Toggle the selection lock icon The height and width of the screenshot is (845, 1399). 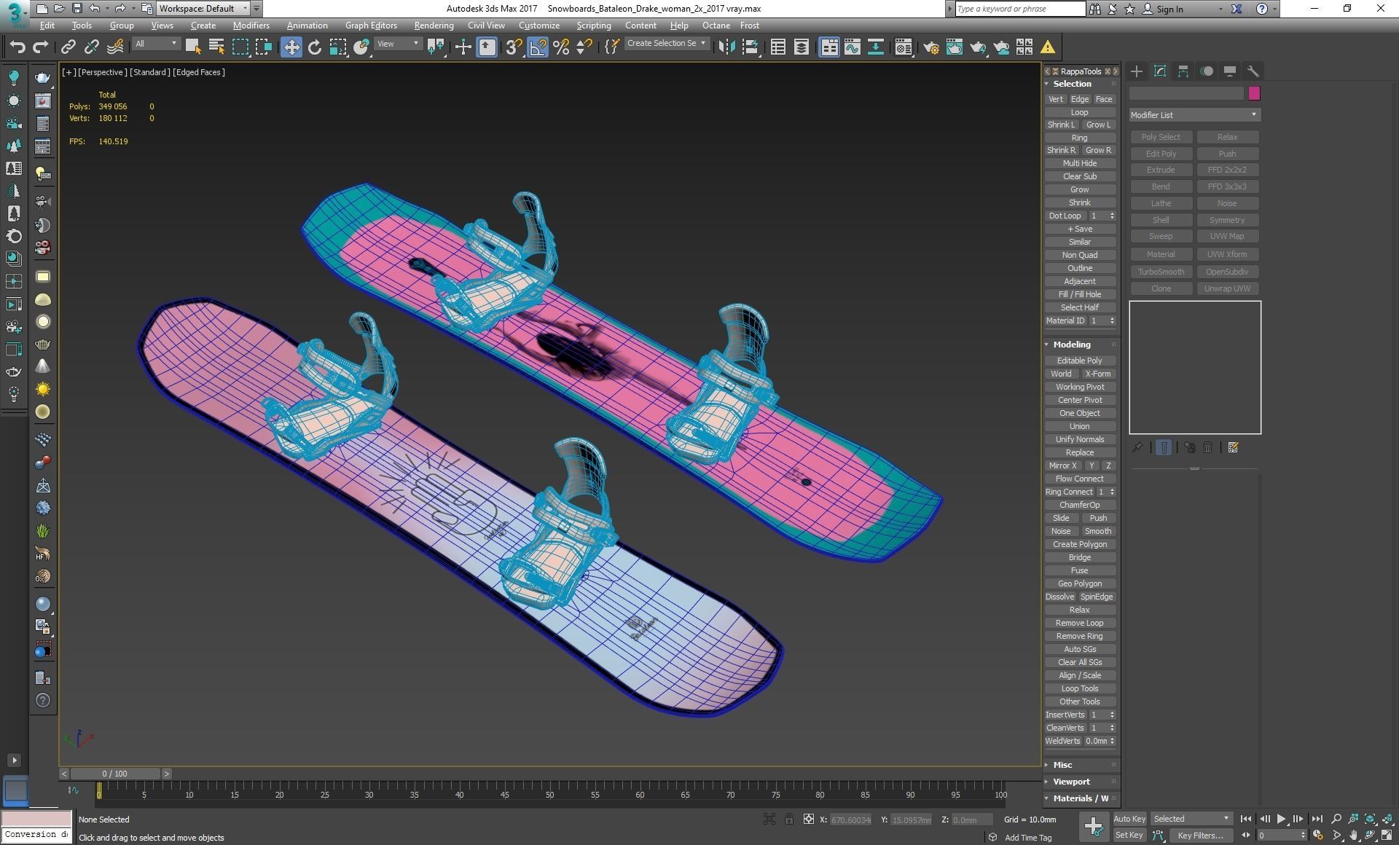click(789, 820)
